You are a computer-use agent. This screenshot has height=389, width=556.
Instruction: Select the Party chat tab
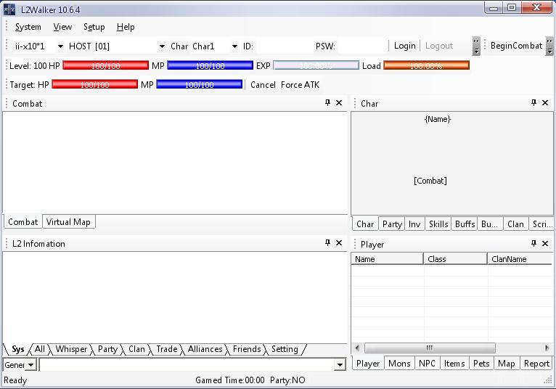click(x=107, y=349)
